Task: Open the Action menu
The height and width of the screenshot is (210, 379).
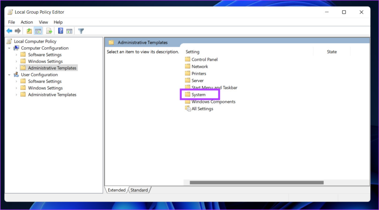Action: click(27, 22)
